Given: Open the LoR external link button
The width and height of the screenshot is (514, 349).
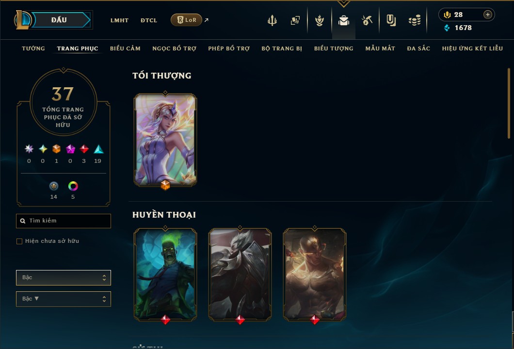Looking at the screenshot, I should [186, 20].
